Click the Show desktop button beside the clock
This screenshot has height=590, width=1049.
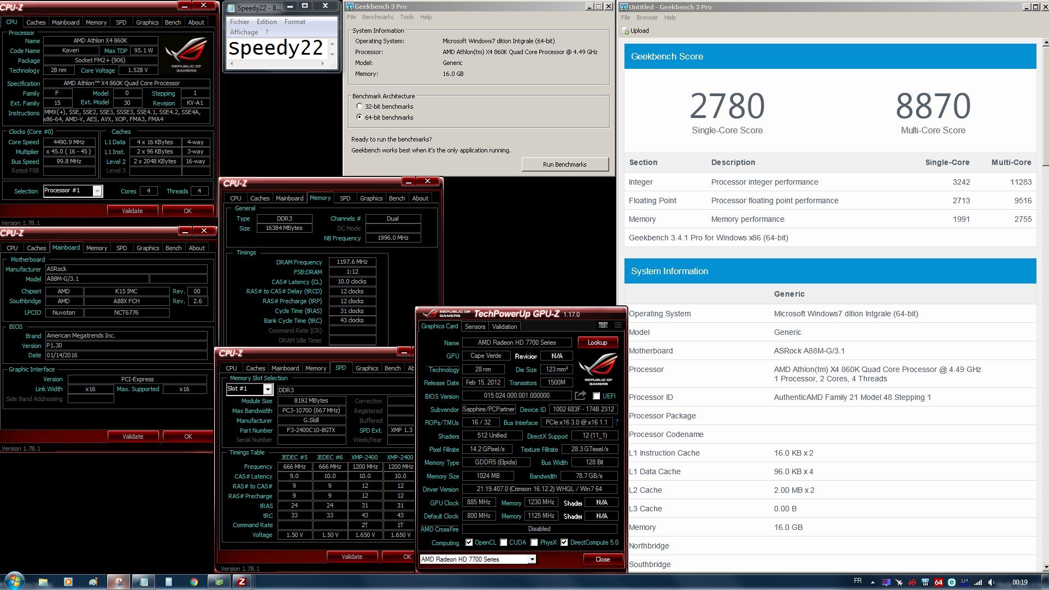tap(1045, 582)
